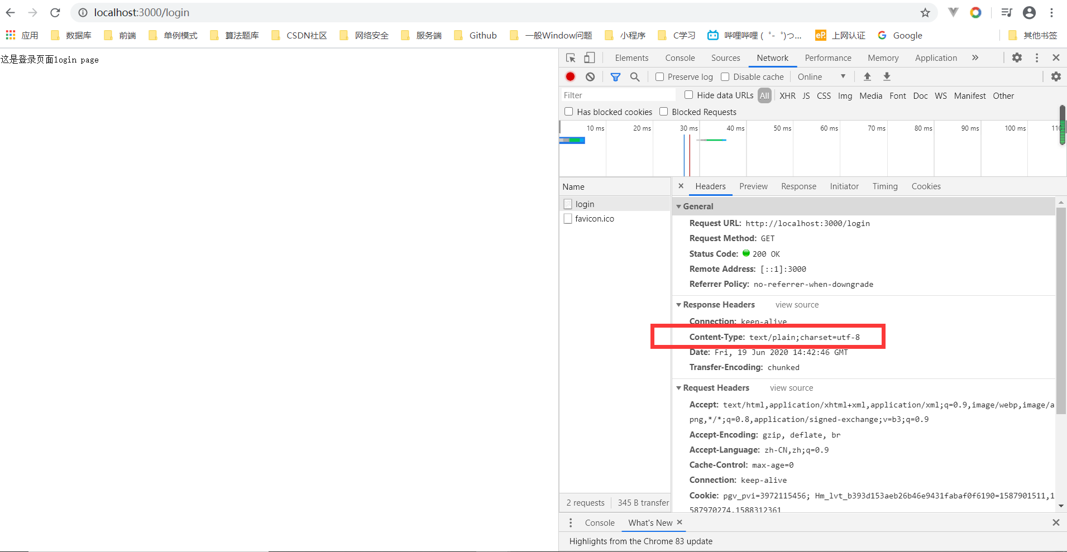Viewport: 1067px width, 552px height.
Task: Open network search magnifier
Action: pos(635,76)
